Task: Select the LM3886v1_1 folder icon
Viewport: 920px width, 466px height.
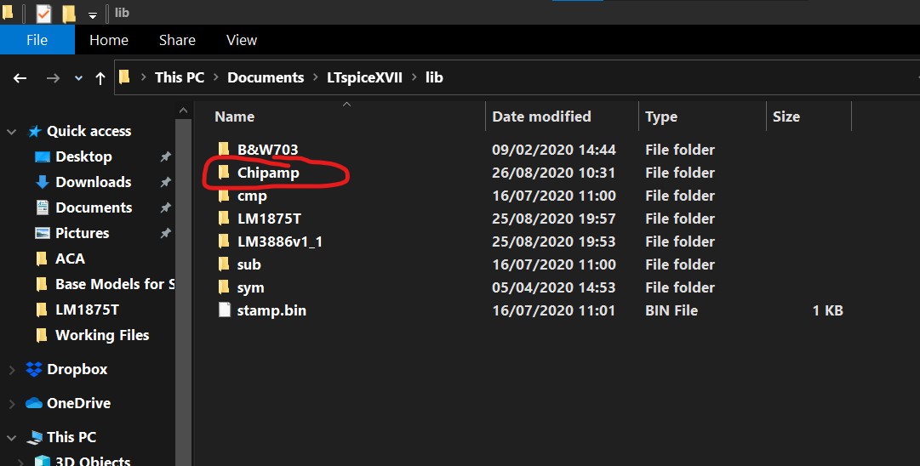Action: pyautogui.click(x=224, y=241)
